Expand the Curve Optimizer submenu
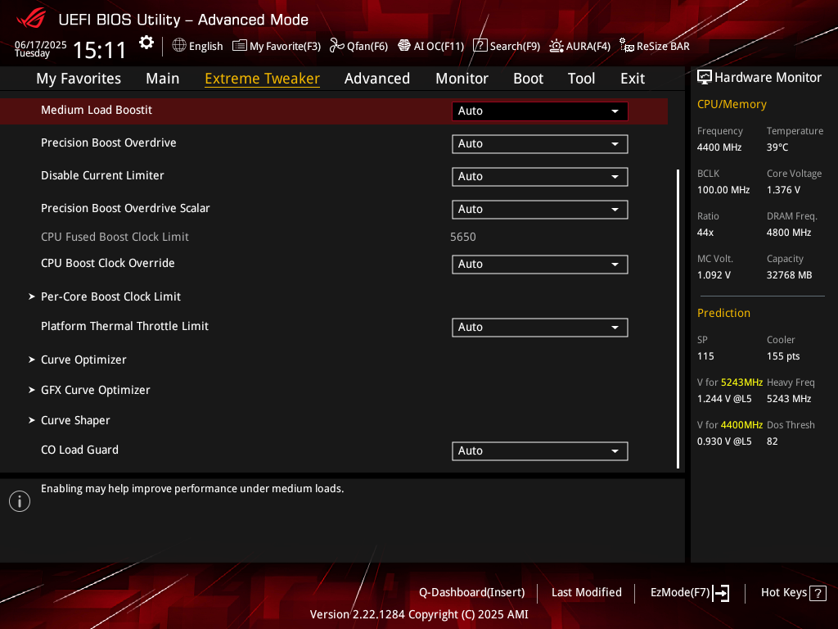This screenshot has height=629, width=838. (x=78, y=360)
